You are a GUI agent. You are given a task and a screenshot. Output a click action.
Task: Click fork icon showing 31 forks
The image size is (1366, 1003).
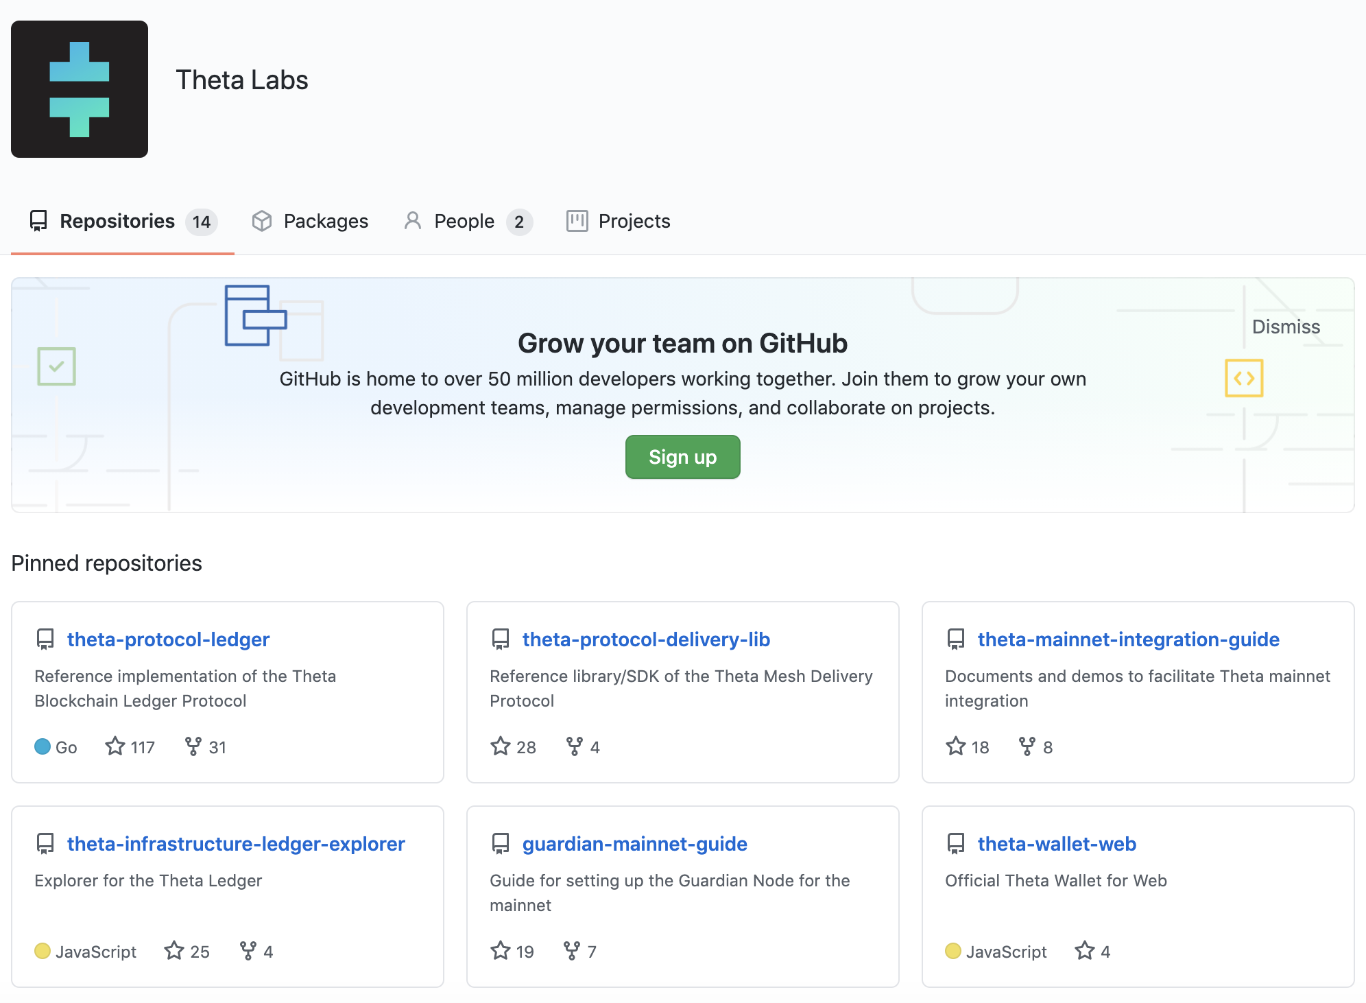click(193, 746)
